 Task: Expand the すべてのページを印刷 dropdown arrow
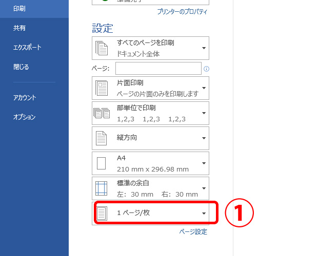pyautogui.click(x=204, y=48)
